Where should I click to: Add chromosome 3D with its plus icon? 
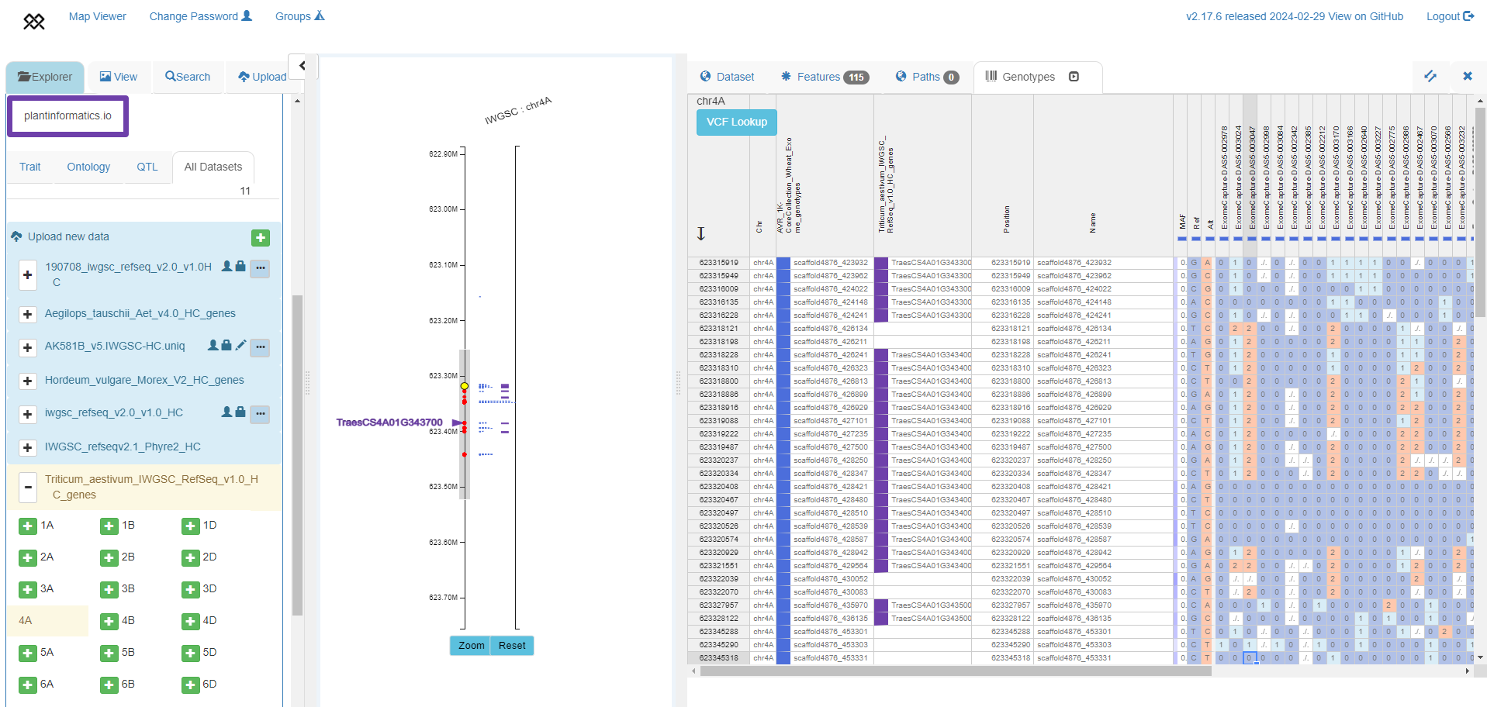191,590
